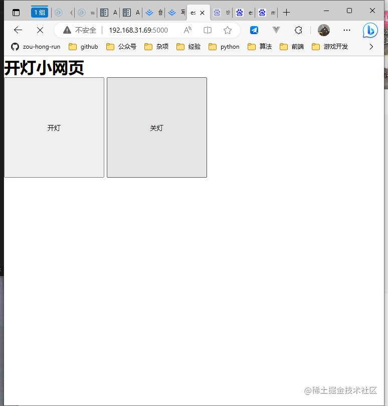The height and width of the screenshot is (406, 388).
Task: Minimize the browser window
Action: coord(326,11)
